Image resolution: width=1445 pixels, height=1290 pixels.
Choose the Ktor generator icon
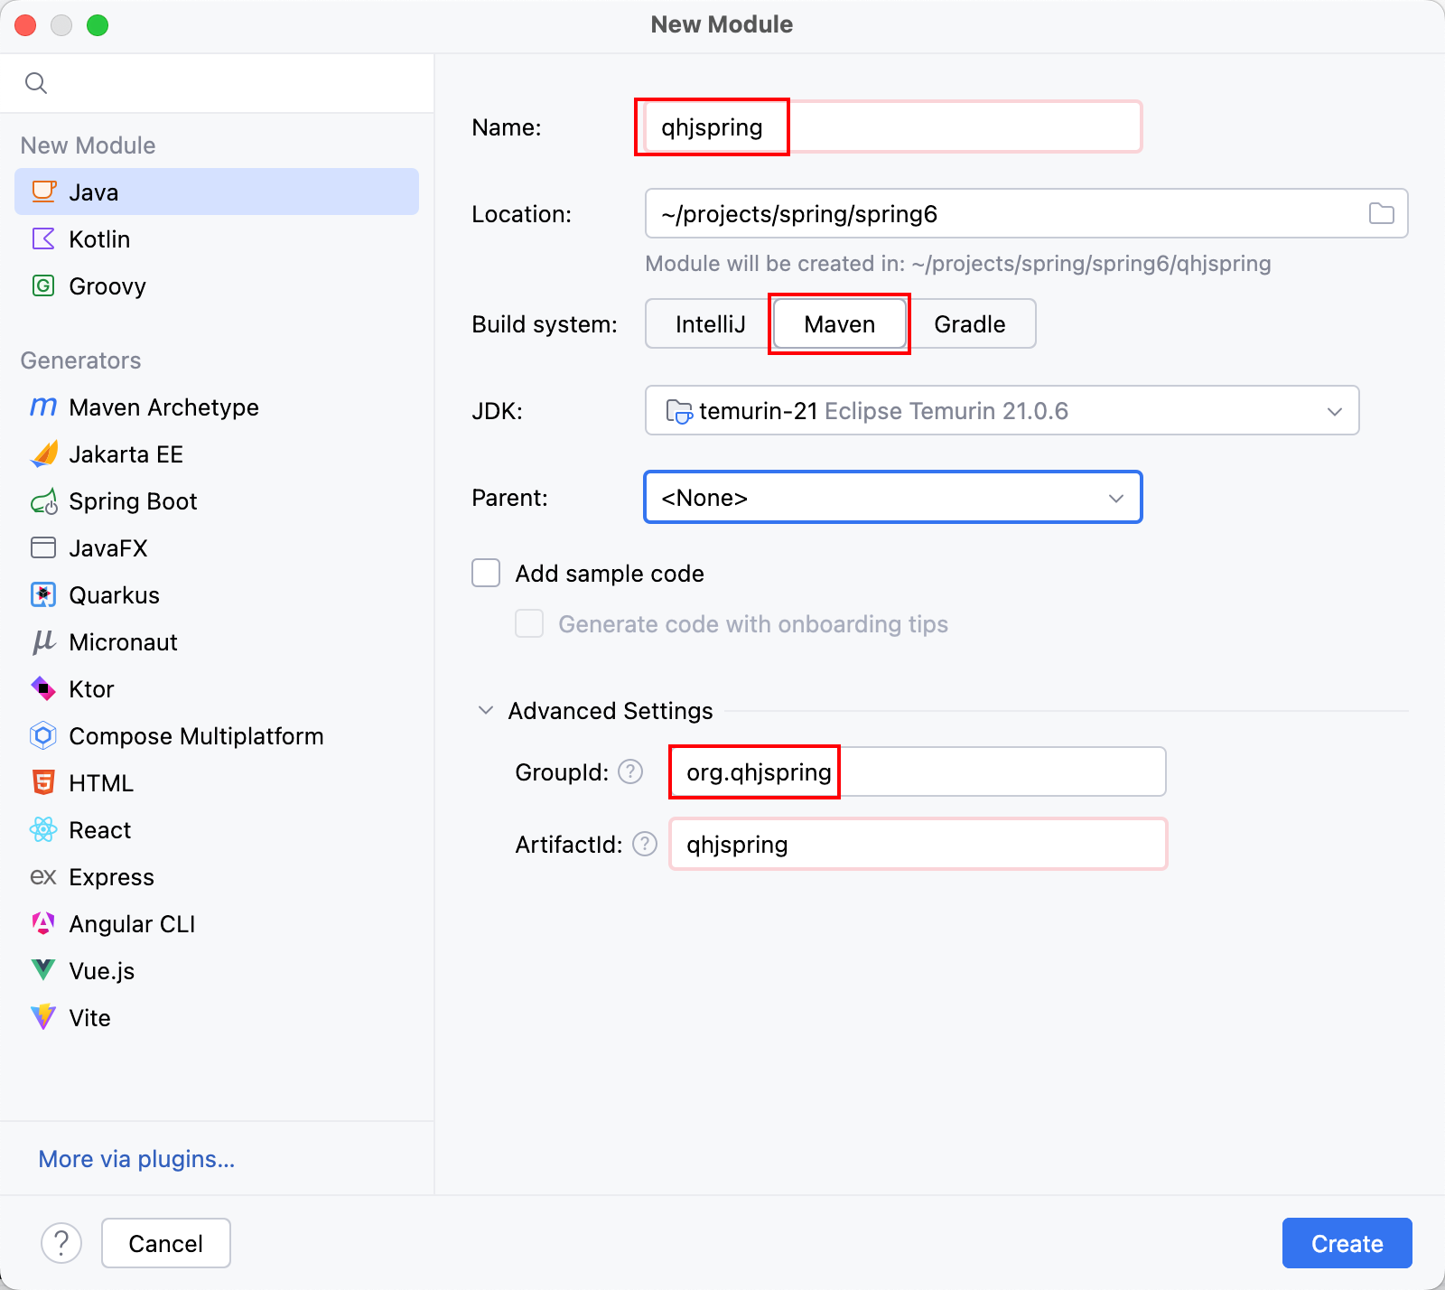[43, 688]
